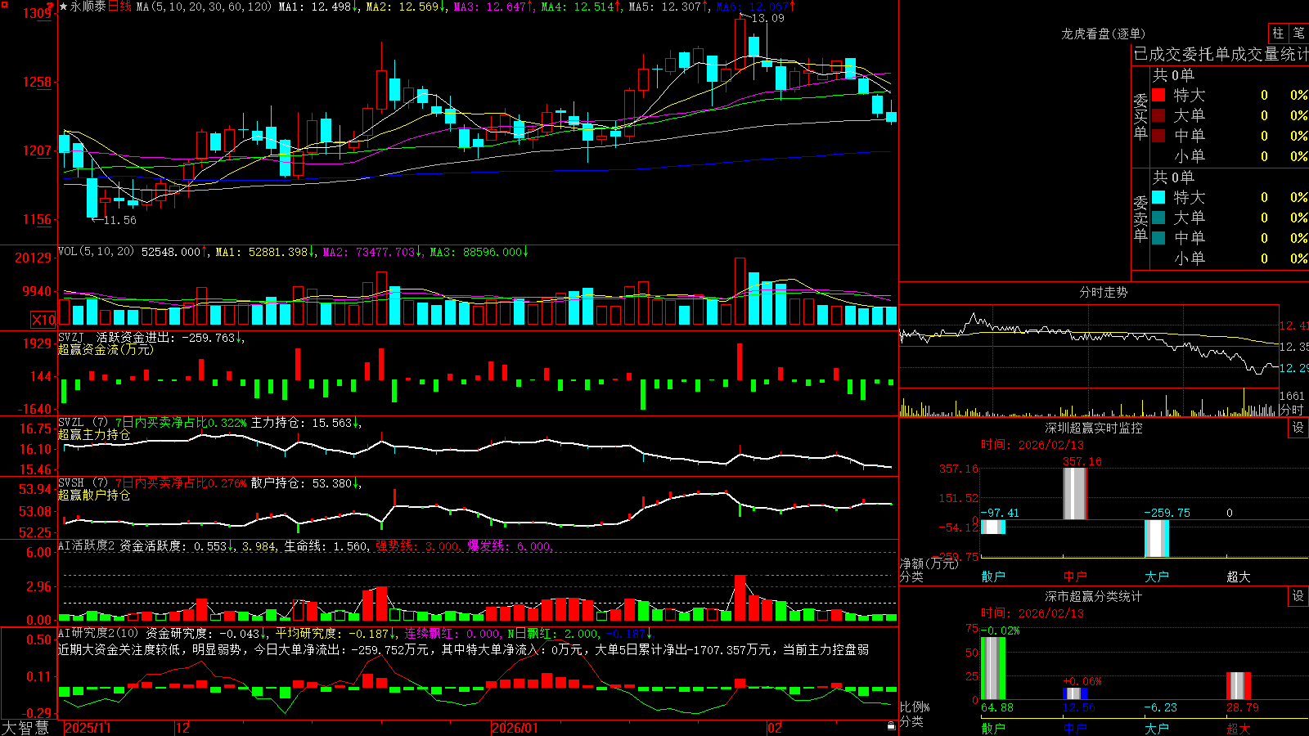Image resolution: width=1309 pixels, height=736 pixels.
Task: Click the SVSH (7) indicator label
Action: point(83,483)
